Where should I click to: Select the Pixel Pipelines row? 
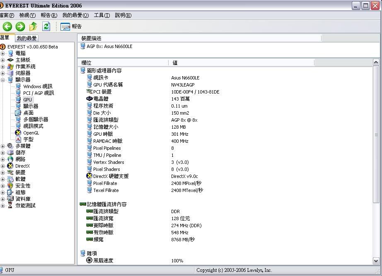coord(107,148)
